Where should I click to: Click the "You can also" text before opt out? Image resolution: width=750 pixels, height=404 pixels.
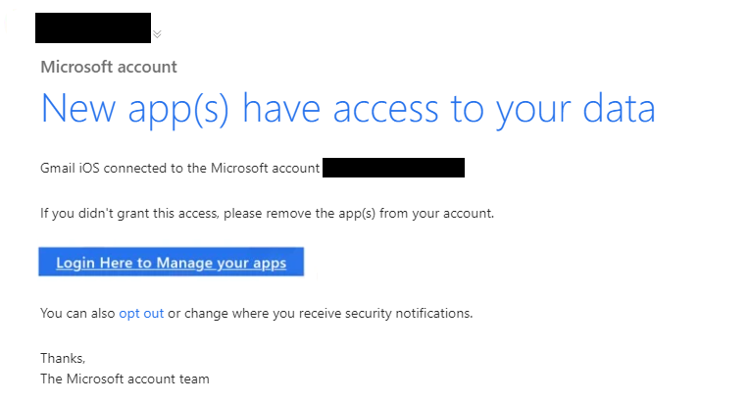77,313
